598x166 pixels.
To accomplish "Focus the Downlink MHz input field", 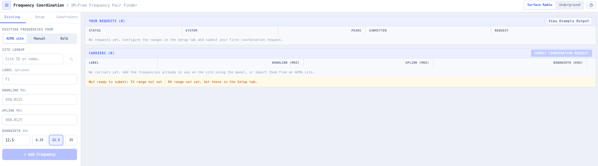I will click(39, 100).
